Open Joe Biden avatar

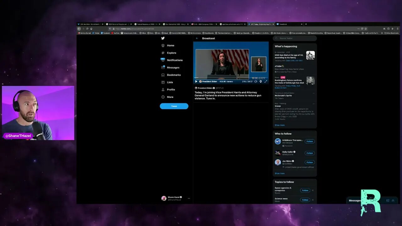(278, 162)
